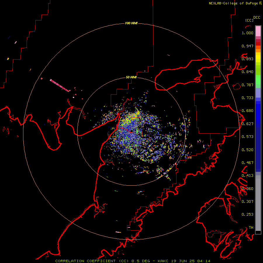Screen dimensions: 263x263
Task: Click the 0.573 legend value
Action: [248, 137]
